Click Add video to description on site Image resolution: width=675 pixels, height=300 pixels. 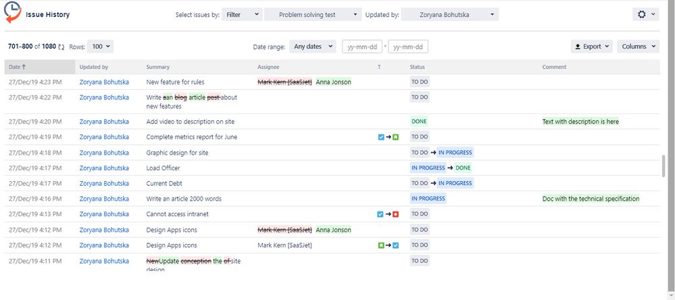click(191, 122)
